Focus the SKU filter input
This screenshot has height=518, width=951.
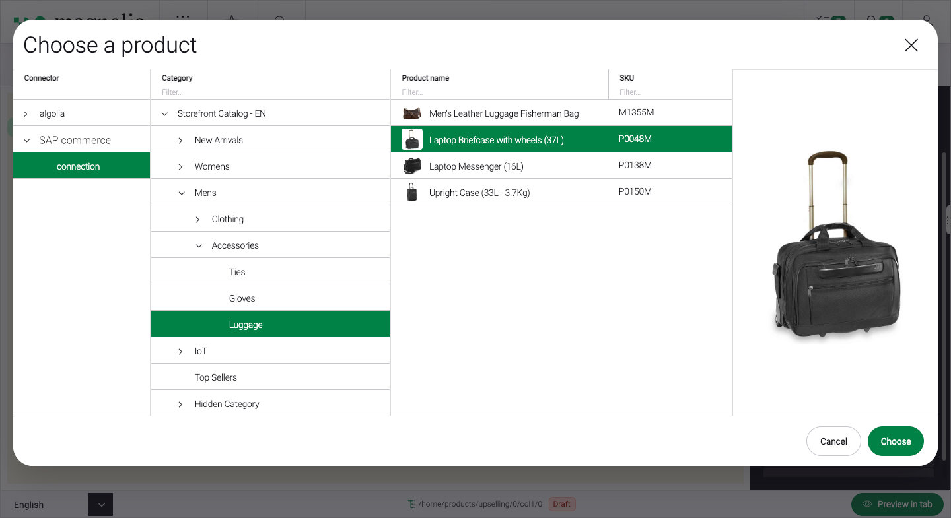(x=670, y=92)
